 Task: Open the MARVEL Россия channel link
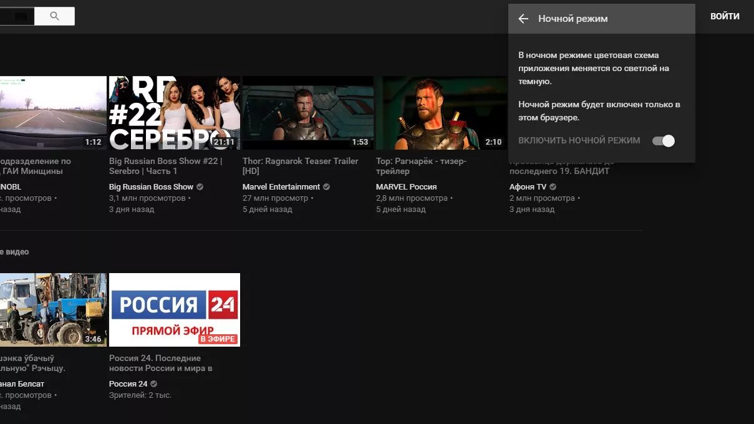pos(406,187)
